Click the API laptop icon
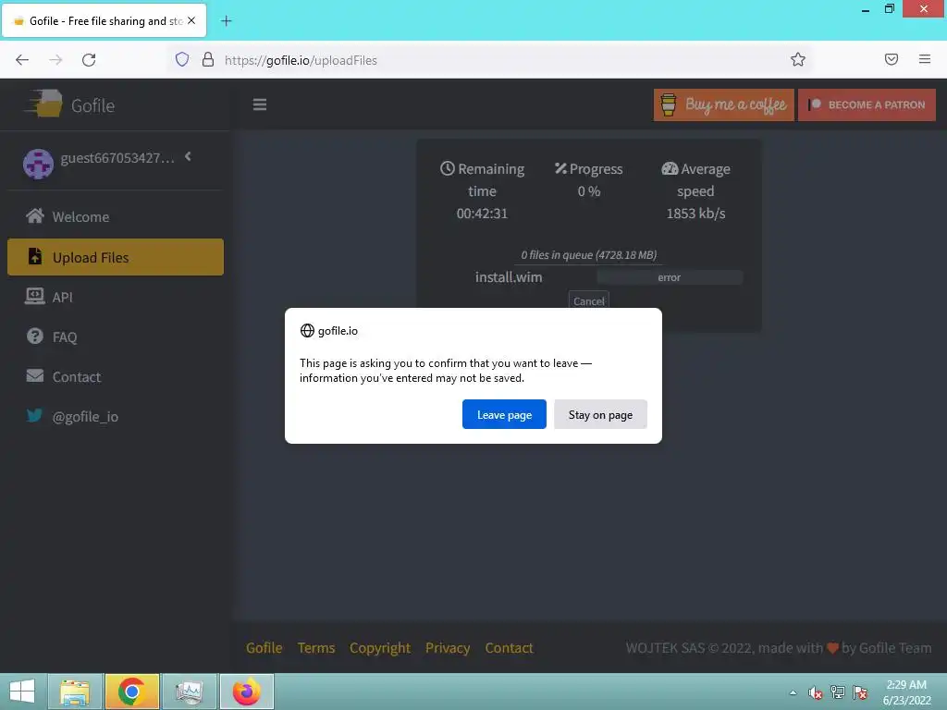 pyautogui.click(x=35, y=296)
